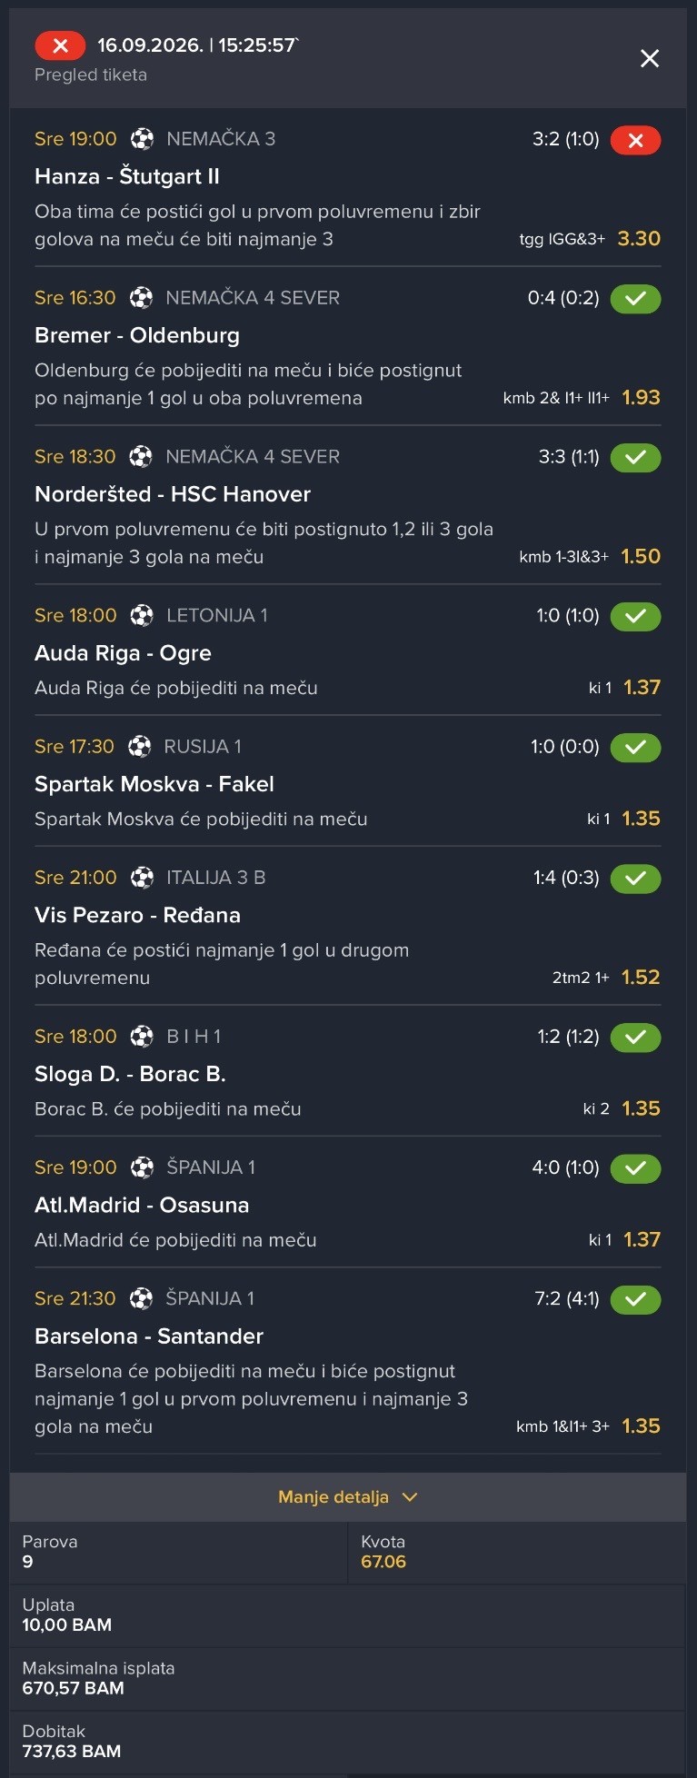Click the soccer ball icon next to LETONIJA 1
The height and width of the screenshot is (1778, 697).
[x=142, y=616]
